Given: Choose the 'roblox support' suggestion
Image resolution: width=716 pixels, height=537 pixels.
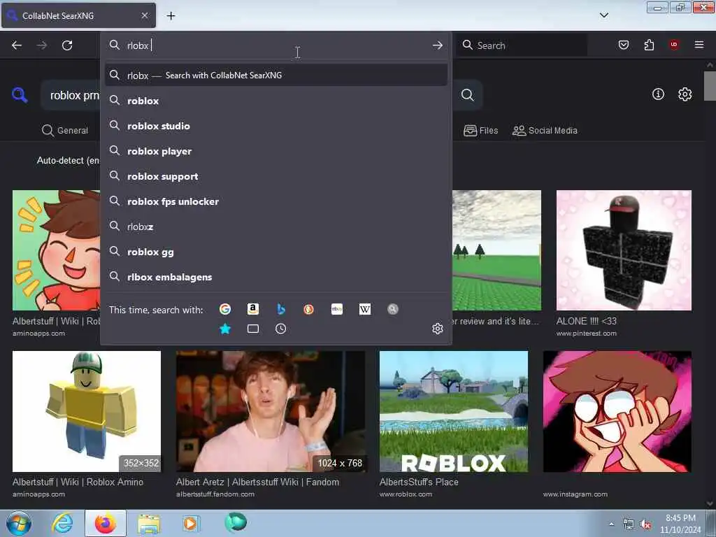Looking at the screenshot, I should (276, 176).
